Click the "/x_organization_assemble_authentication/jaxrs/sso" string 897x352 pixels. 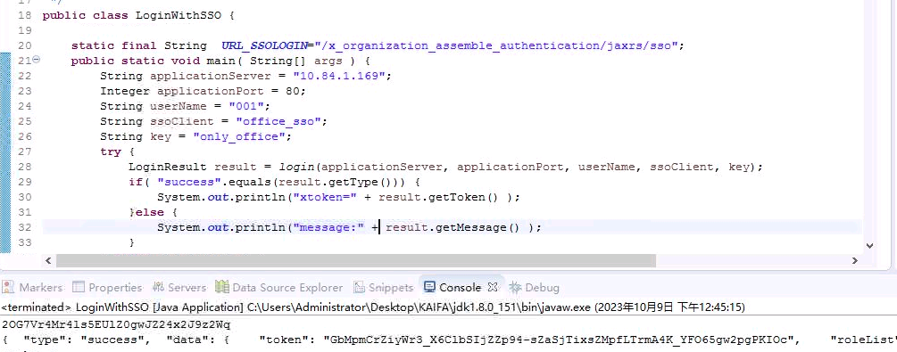tap(495, 45)
